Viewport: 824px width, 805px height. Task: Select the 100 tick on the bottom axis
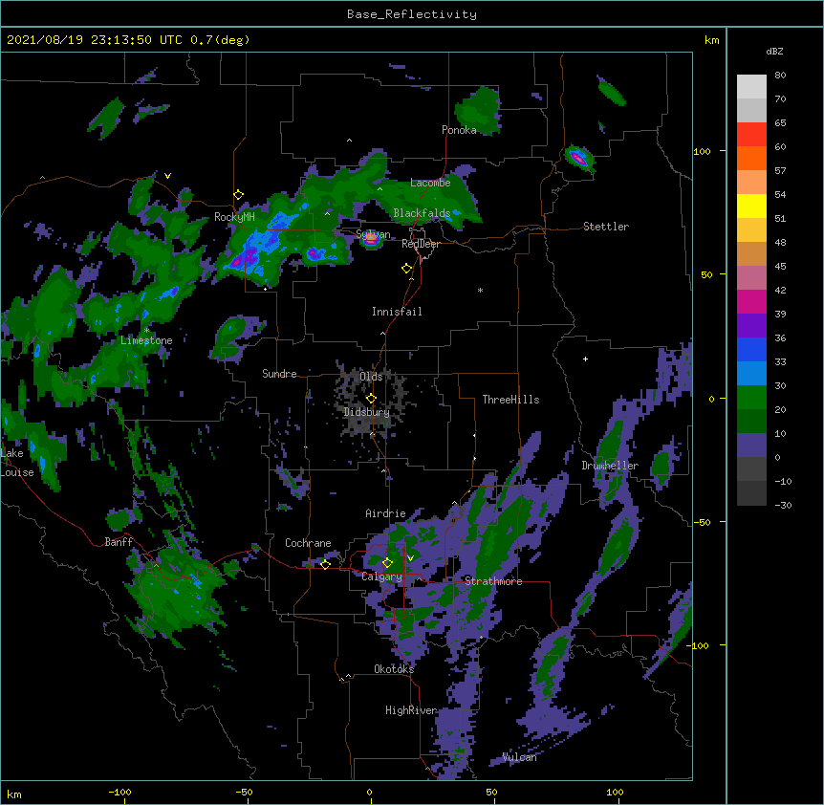[x=615, y=792]
